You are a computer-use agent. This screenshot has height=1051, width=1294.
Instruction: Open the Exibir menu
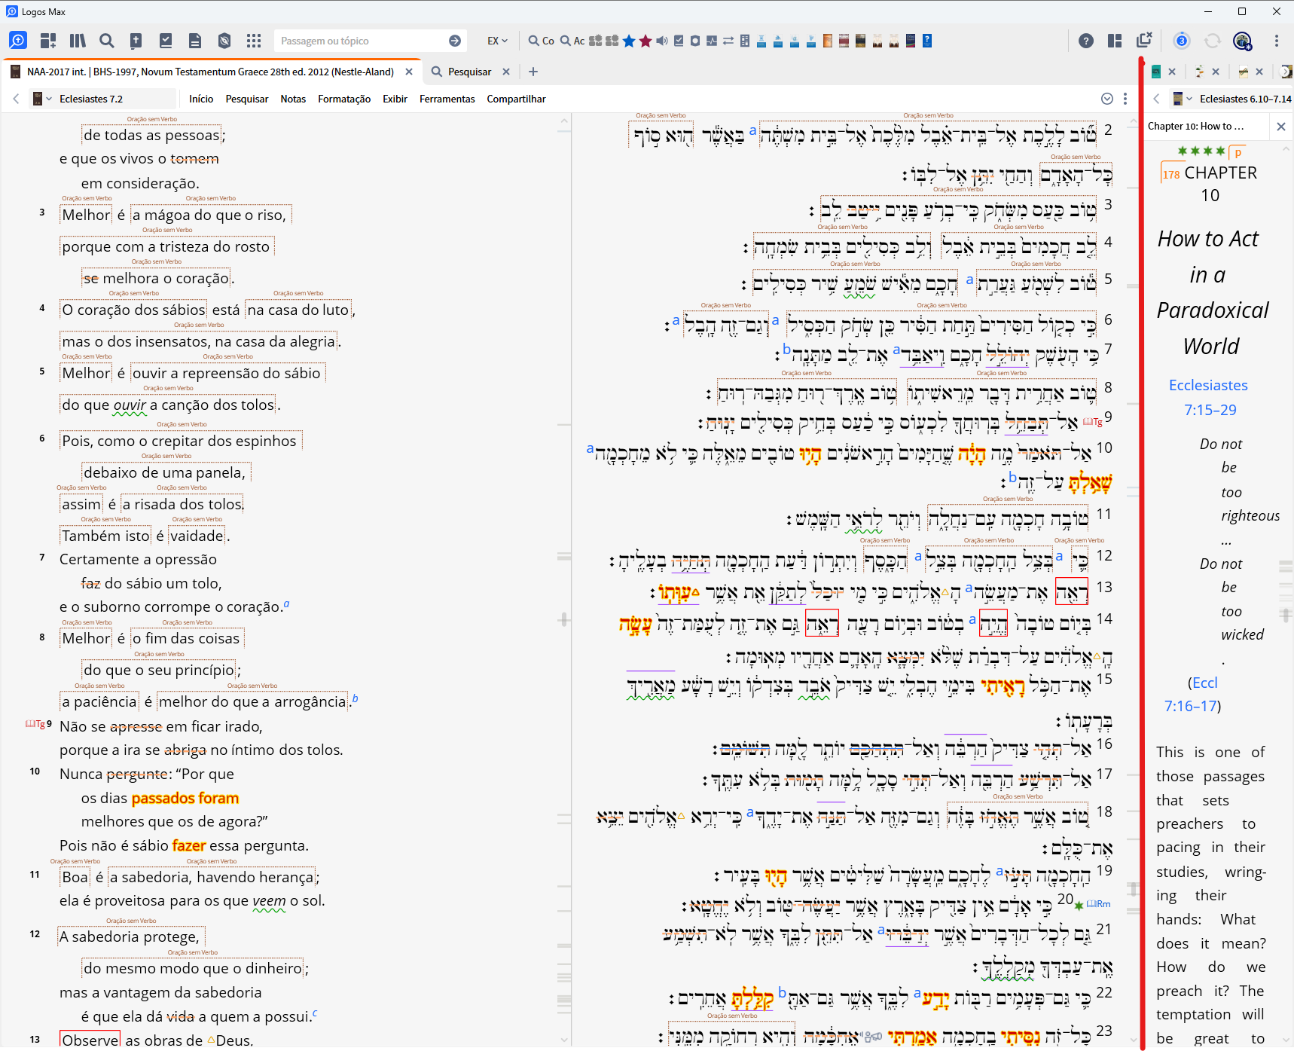[x=395, y=99]
